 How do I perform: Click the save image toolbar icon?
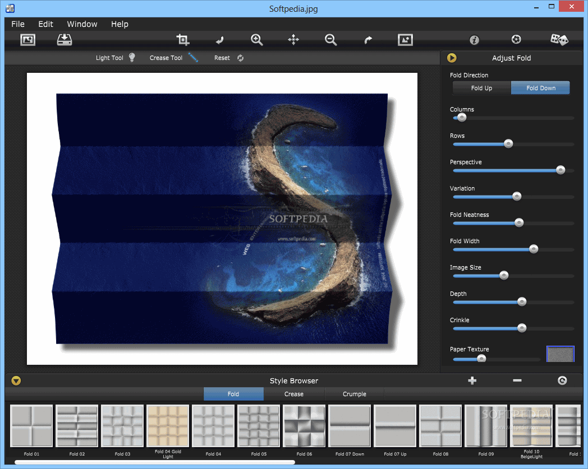coord(65,40)
